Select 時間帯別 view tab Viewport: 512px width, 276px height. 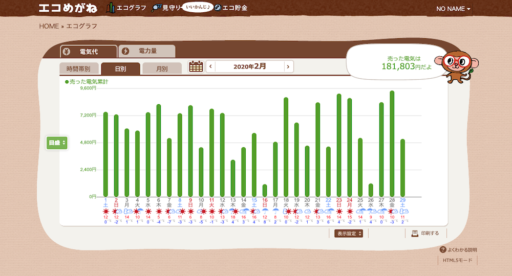pos(79,69)
